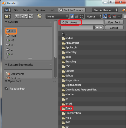Open the Normal display size dropdown
Screen dimensions: 126x128
click(x=93, y=16)
